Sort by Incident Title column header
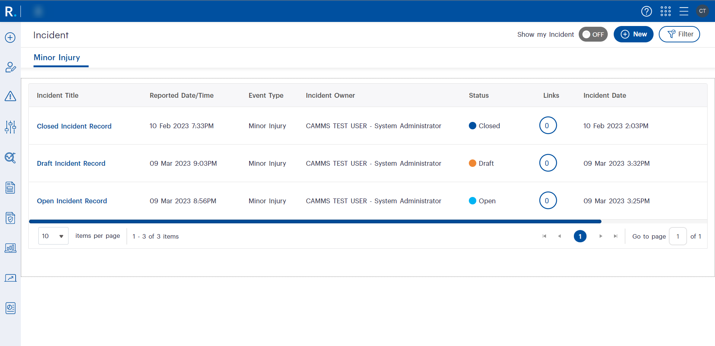This screenshot has width=715, height=346. point(58,96)
